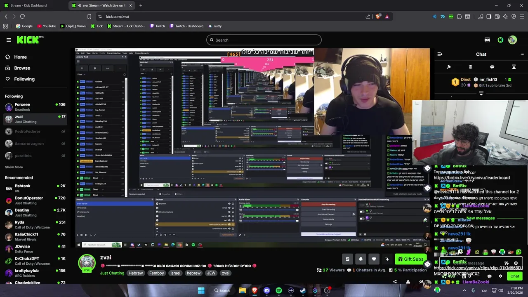
Task: Open chat three-dots options menu
Action: (522, 54)
